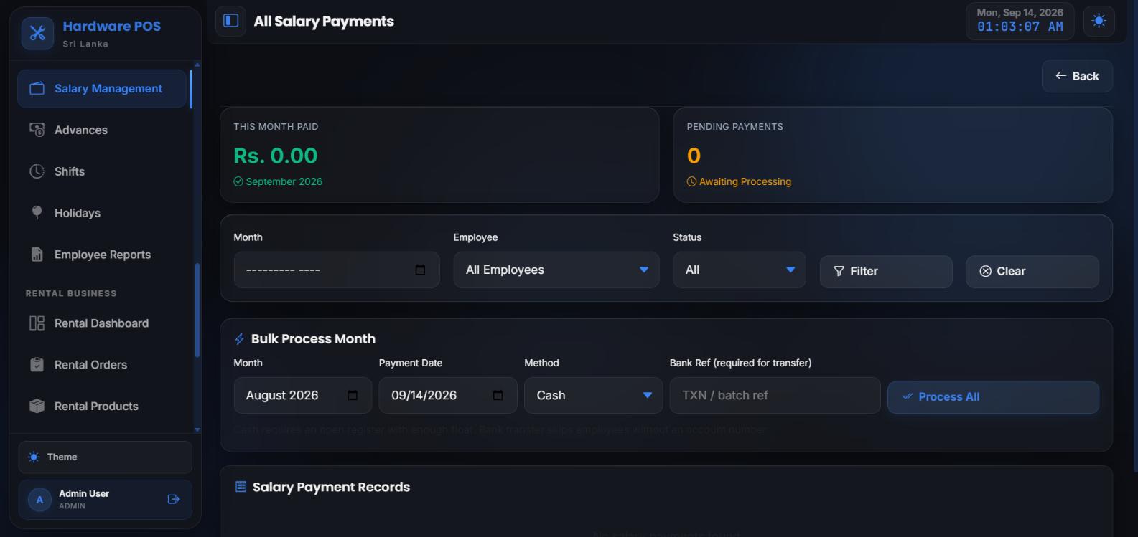Toggle the Theme button in the sidebar
The width and height of the screenshot is (1138, 537).
pyautogui.click(x=105, y=457)
